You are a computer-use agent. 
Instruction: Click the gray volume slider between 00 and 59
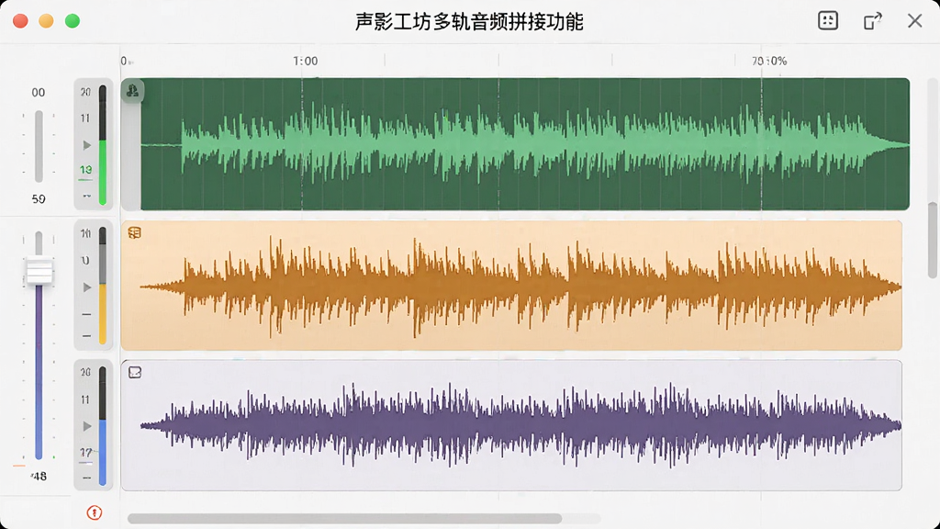click(39, 146)
